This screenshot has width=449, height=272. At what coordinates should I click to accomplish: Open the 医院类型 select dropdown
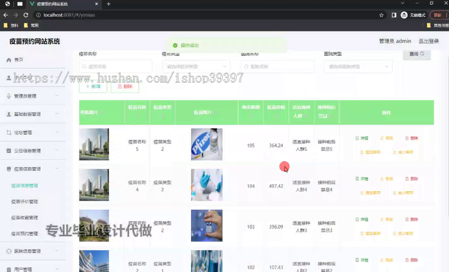[x=358, y=67]
